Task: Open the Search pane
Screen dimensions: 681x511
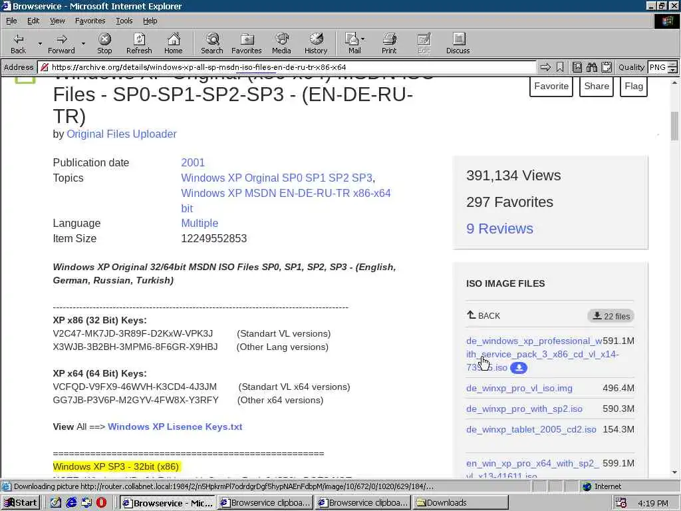Action: [212, 43]
